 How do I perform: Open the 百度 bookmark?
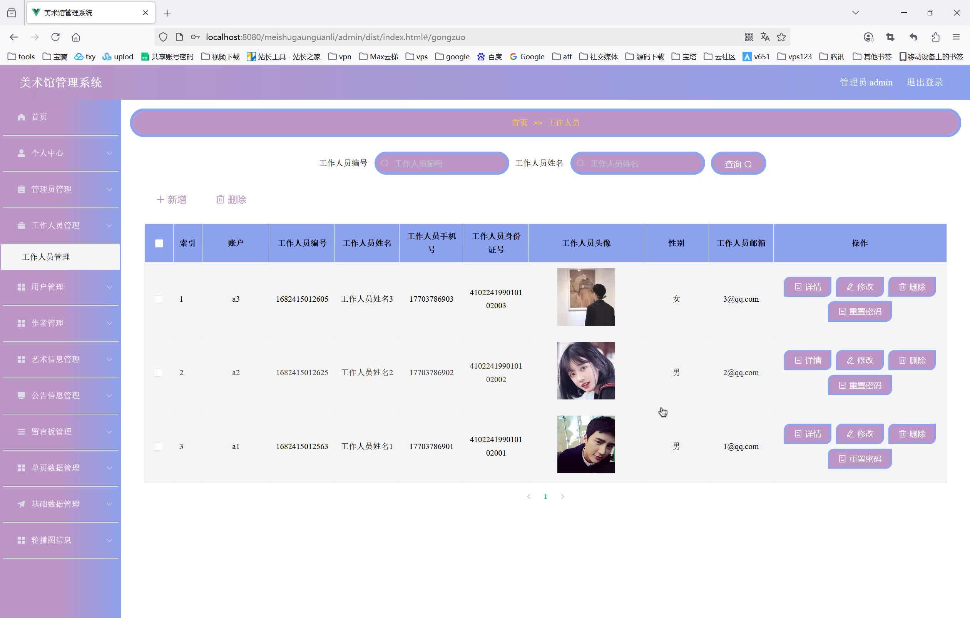click(490, 57)
